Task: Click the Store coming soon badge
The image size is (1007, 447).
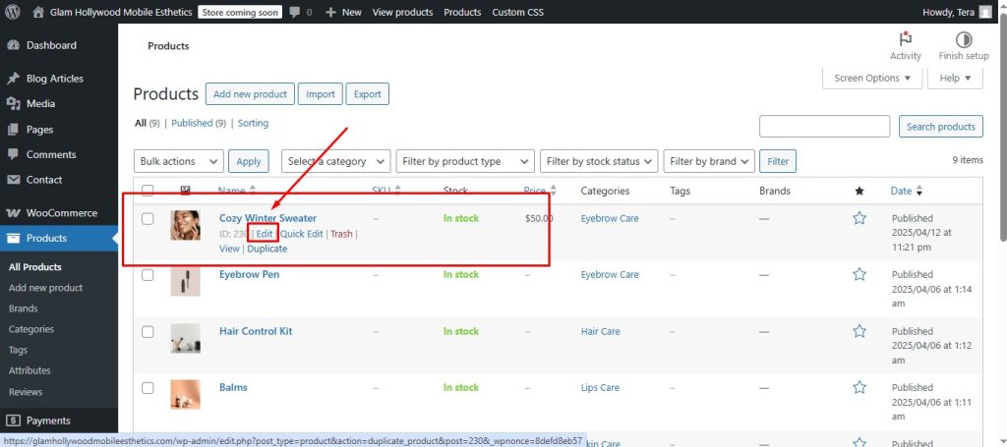Action: [x=240, y=12]
